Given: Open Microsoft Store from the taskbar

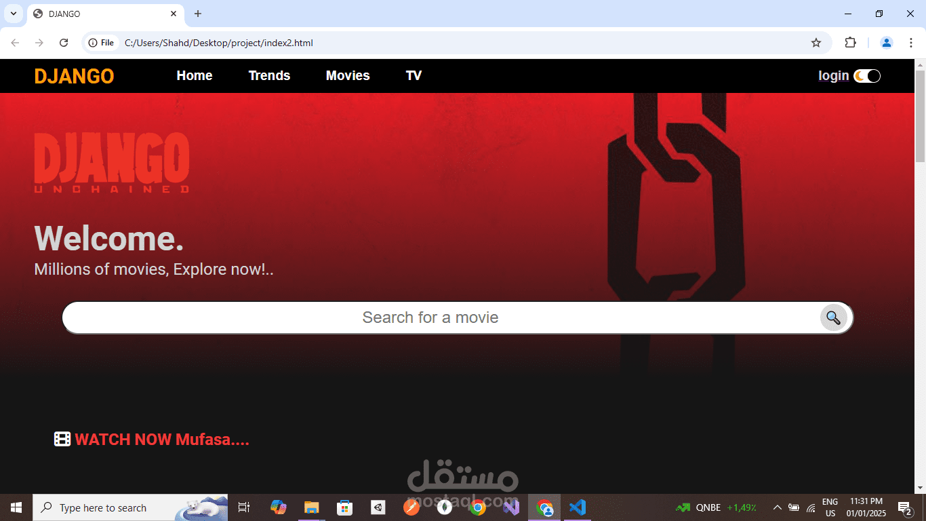Looking at the screenshot, I should pyautogui.click(x=344, y=507).
